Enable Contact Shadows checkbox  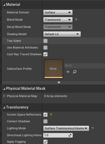click(45, 121)
